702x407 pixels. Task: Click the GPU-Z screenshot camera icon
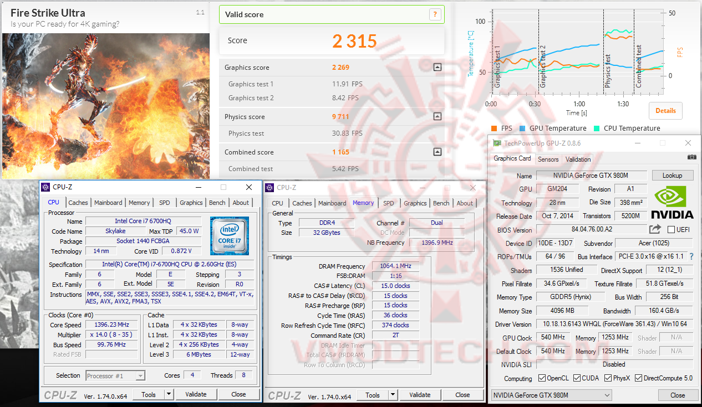(691, 157)
